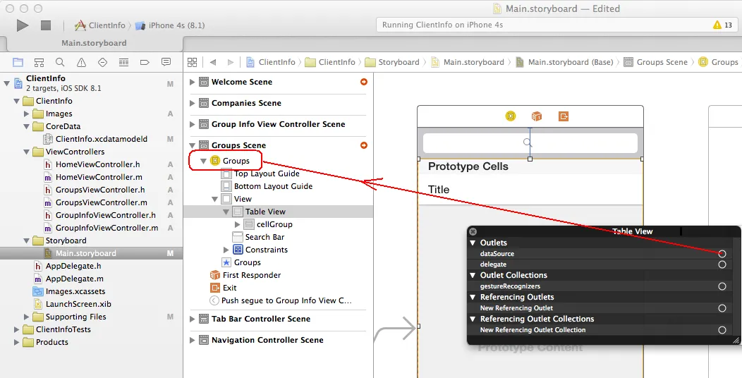Viewport: 742px width, 378px height.
Task: Choose the iPhone 4s (8.1) destination
Action: point(170,25)
